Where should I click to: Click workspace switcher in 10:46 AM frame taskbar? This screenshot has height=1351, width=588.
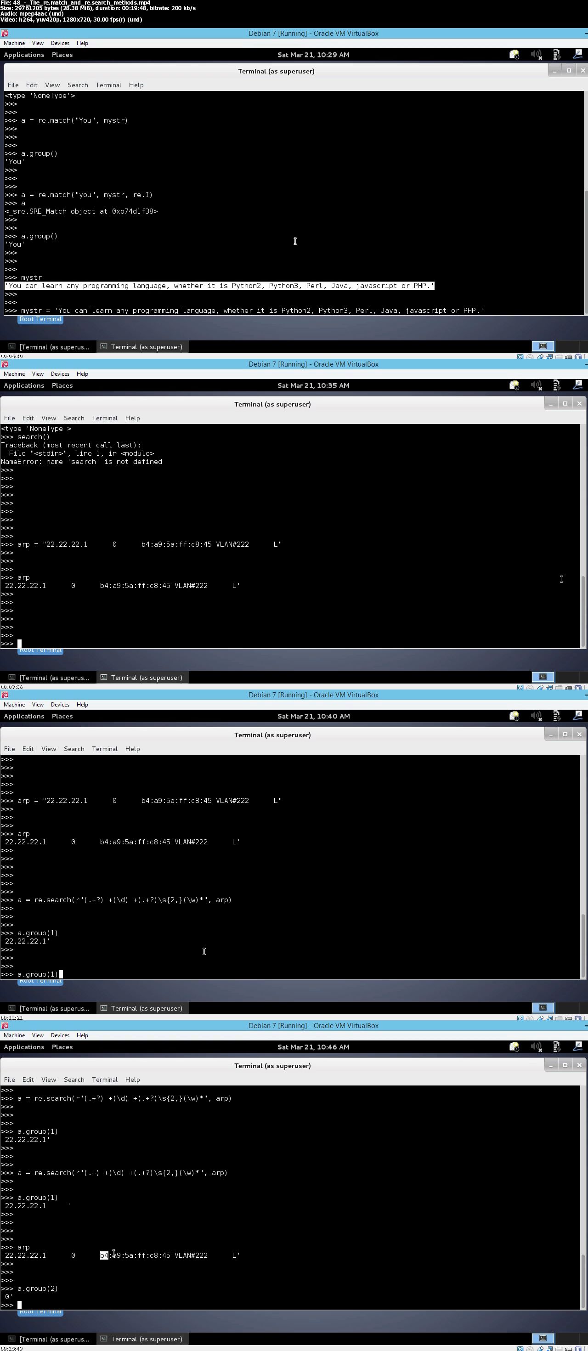pos(543,1339)
